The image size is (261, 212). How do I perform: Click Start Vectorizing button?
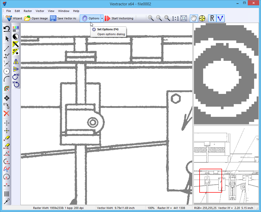tap(119, 18)
